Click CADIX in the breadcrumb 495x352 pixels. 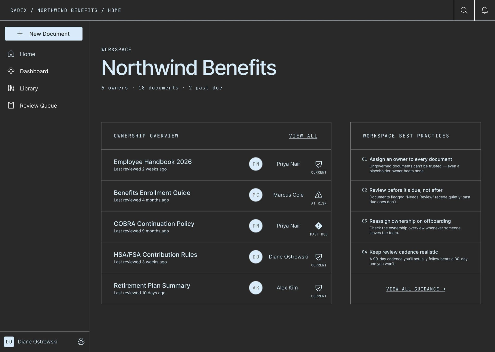(x=19, y=10)
